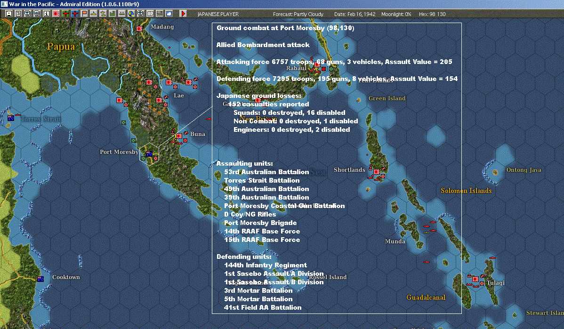Click the Solomon Islands map label
Screen dimensions: 564x329
tap(466, 191)
